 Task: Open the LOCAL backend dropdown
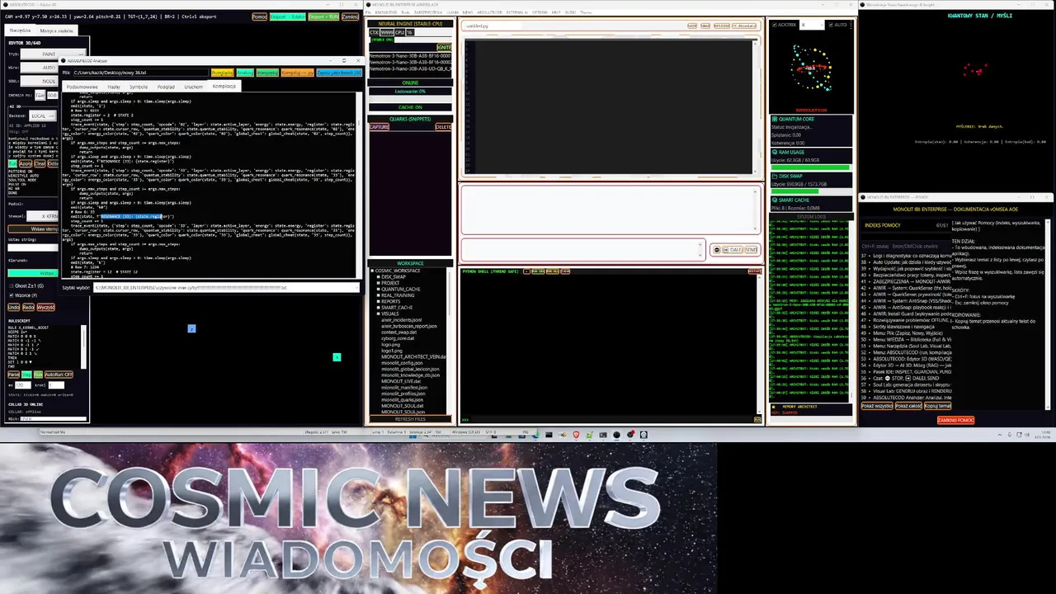pos(42,115)
